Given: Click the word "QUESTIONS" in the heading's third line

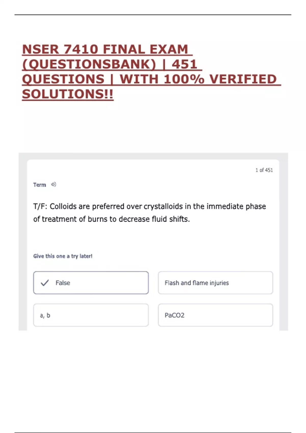Looking at the screenshot, I should click(x=63, y=79).
